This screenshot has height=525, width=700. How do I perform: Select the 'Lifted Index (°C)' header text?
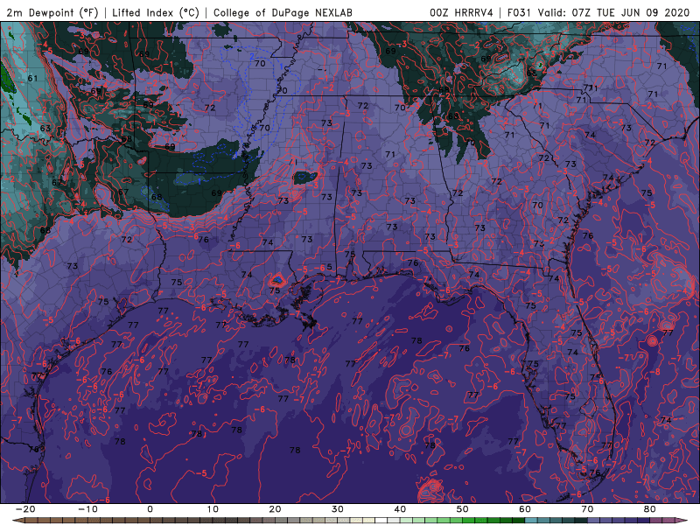coord(156,12)
